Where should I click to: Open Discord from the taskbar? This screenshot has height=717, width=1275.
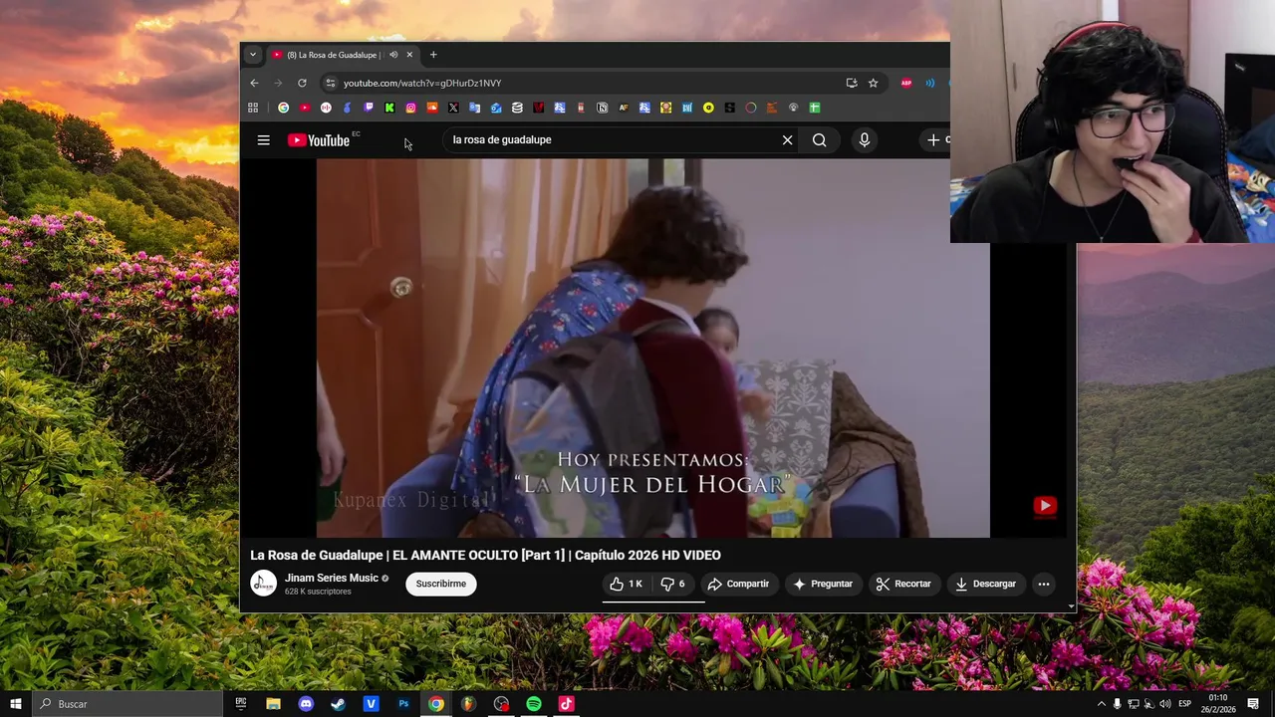click(306, 704)
